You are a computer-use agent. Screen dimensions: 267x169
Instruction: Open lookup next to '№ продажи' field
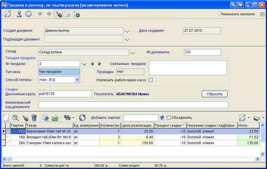[x=84, y=64]
